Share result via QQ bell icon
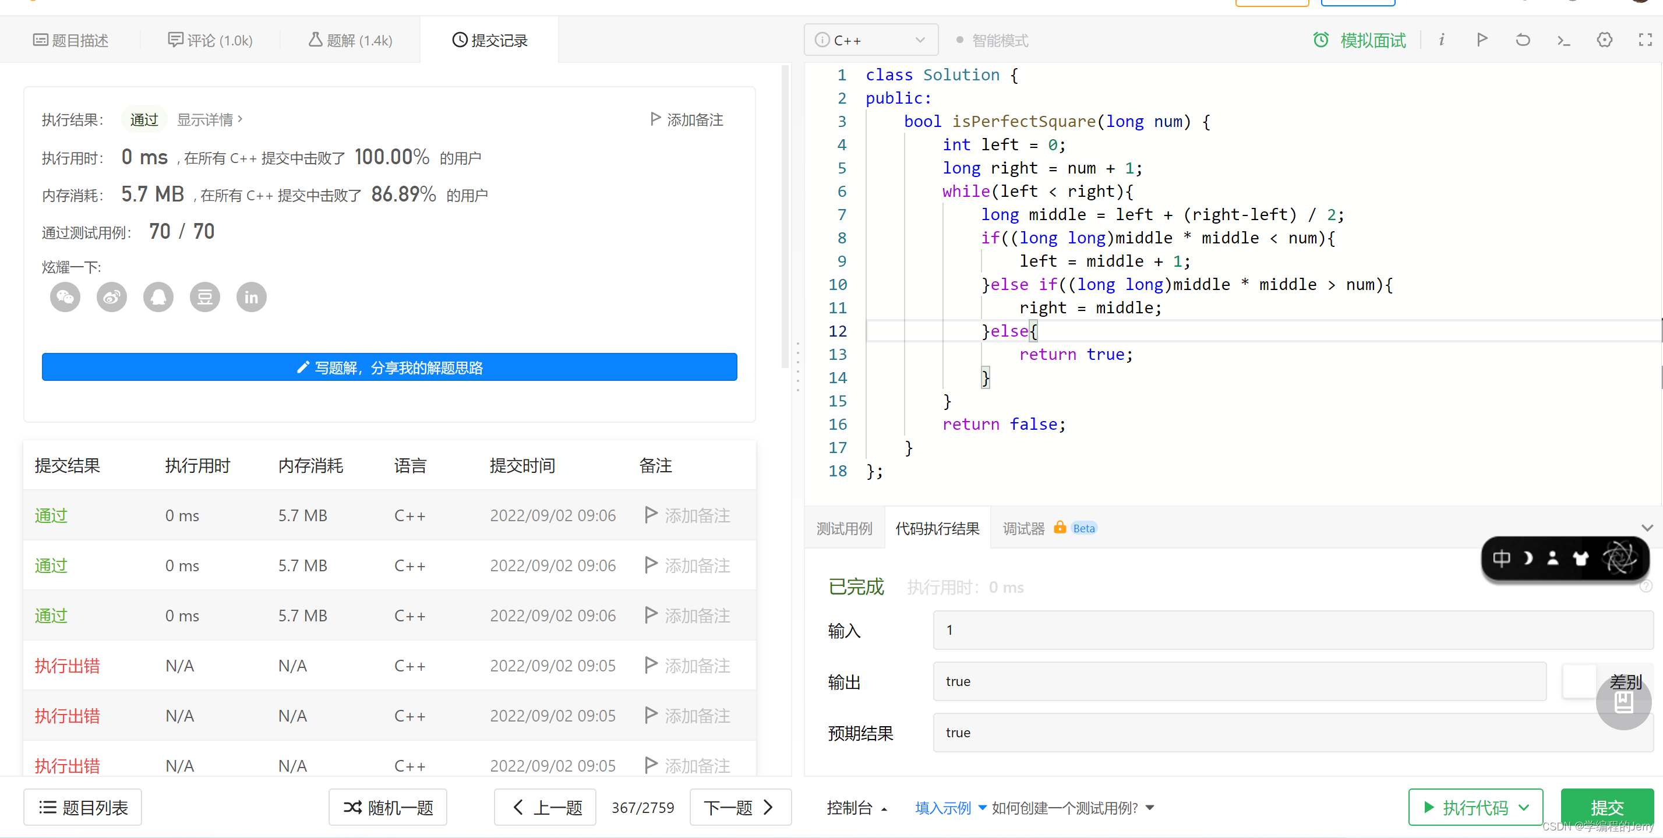Screen dimensions: 1663x838 point(158,297)
